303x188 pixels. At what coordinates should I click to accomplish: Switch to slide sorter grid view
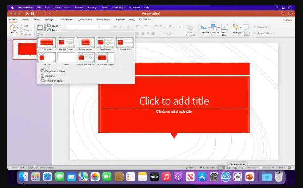click(228, 168)
